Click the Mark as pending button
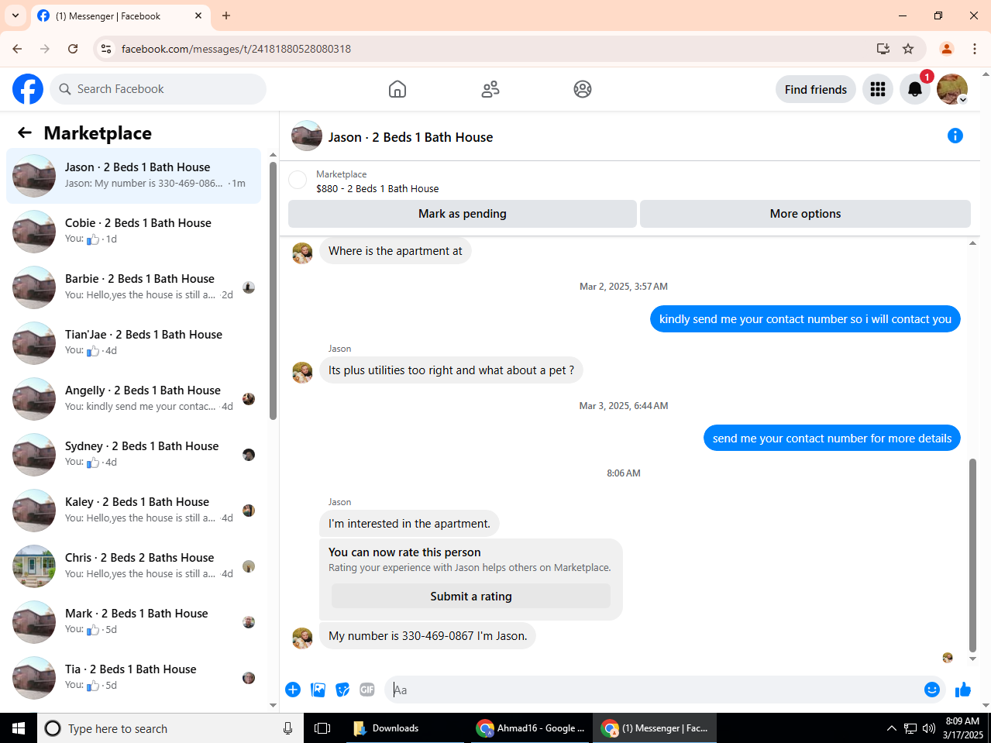This screenshot has height=743, width=991. 463,214
